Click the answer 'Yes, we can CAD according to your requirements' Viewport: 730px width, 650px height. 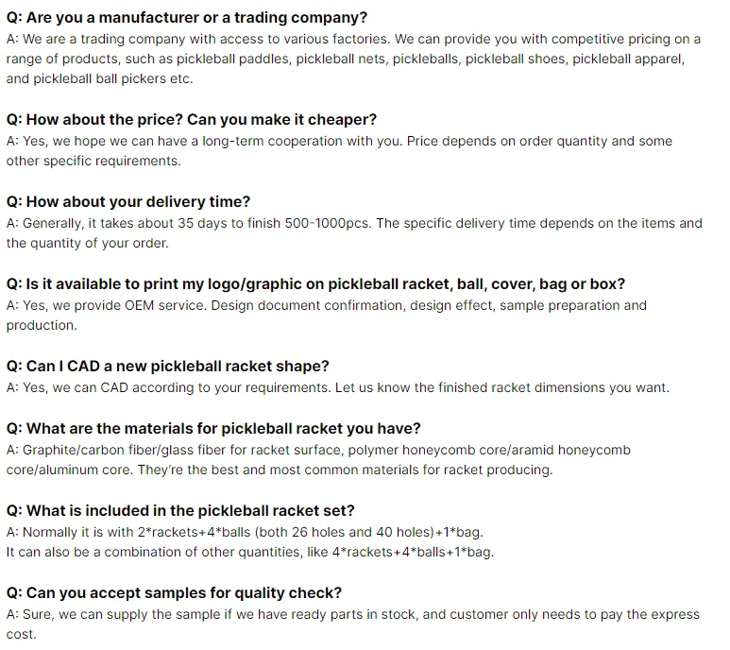pos(337,387)
